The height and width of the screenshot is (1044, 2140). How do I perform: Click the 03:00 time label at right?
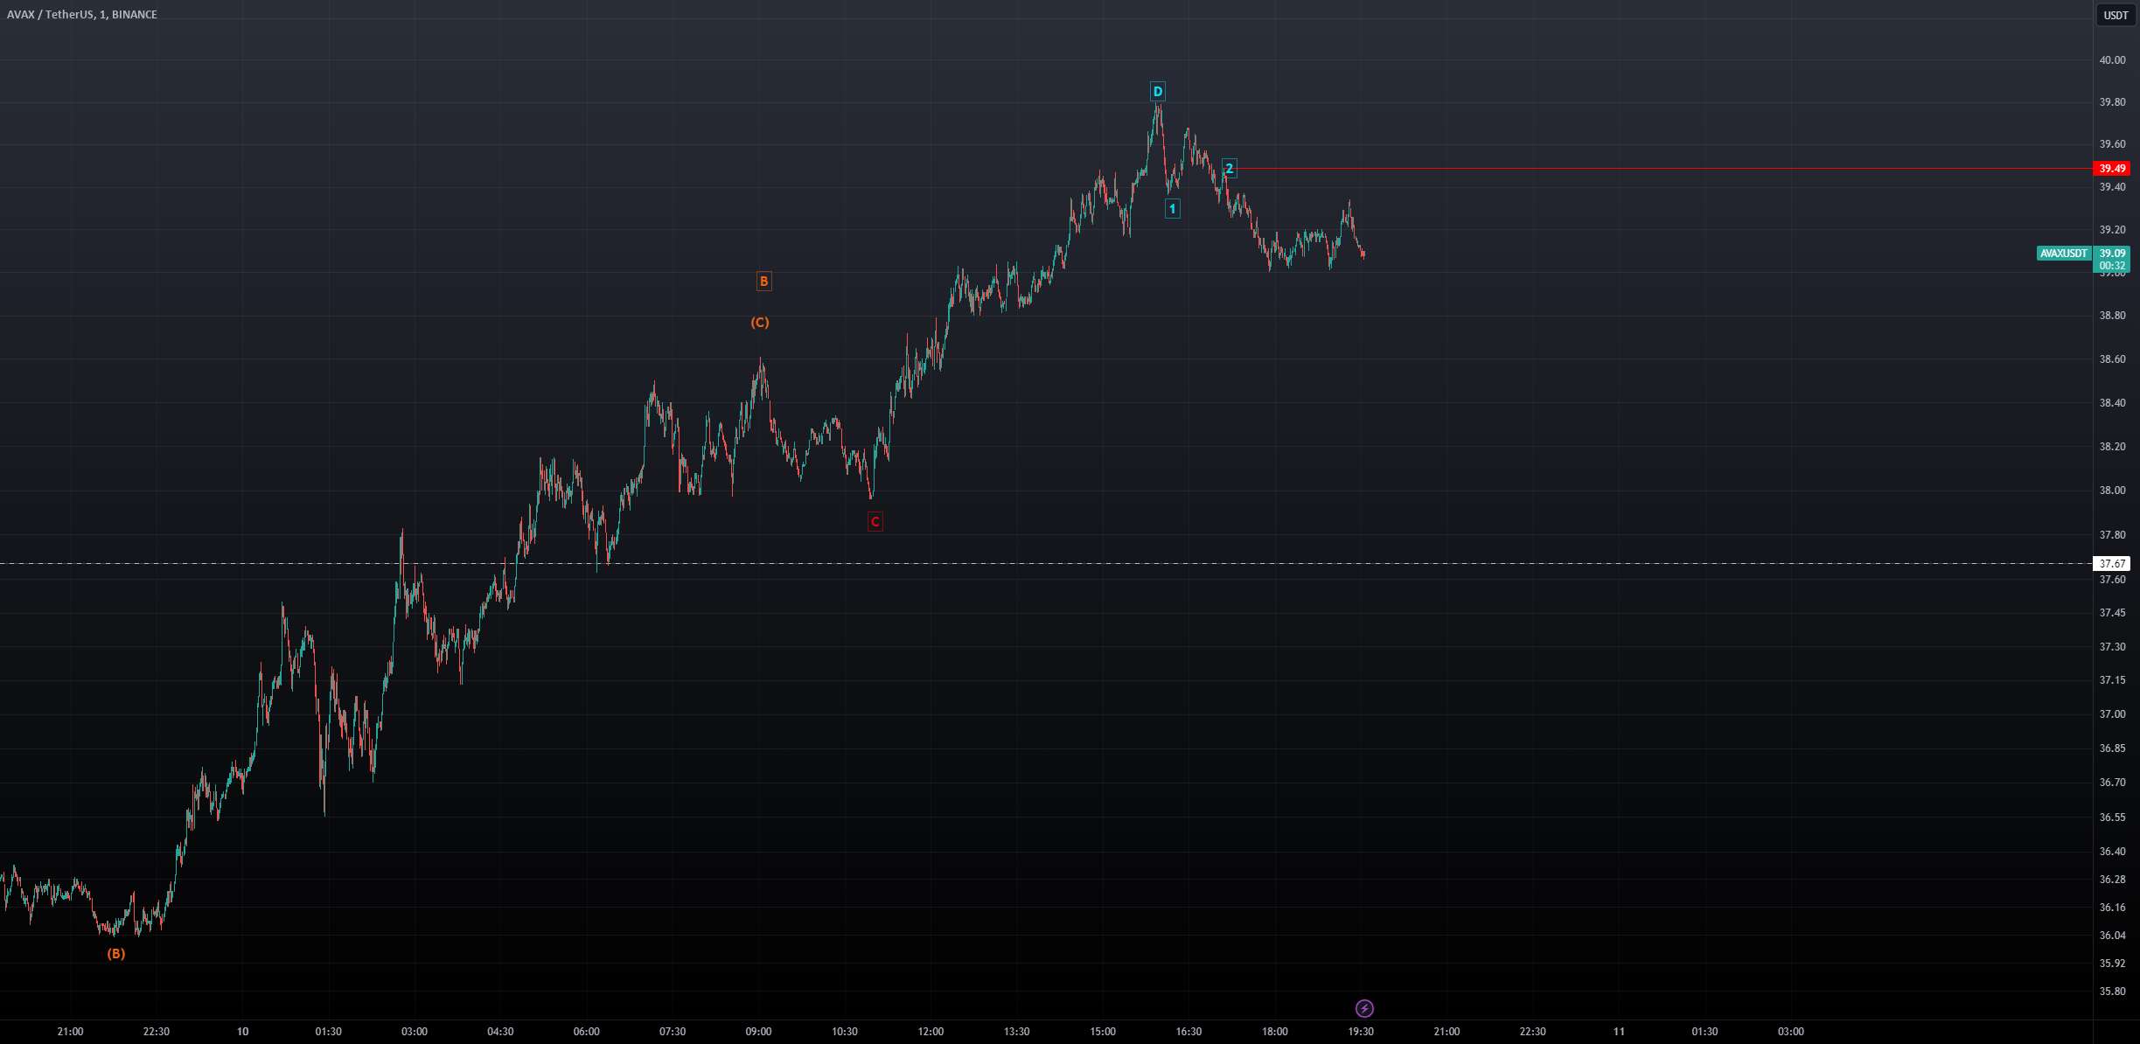pyautogui.click(x=1790, y=1032)
